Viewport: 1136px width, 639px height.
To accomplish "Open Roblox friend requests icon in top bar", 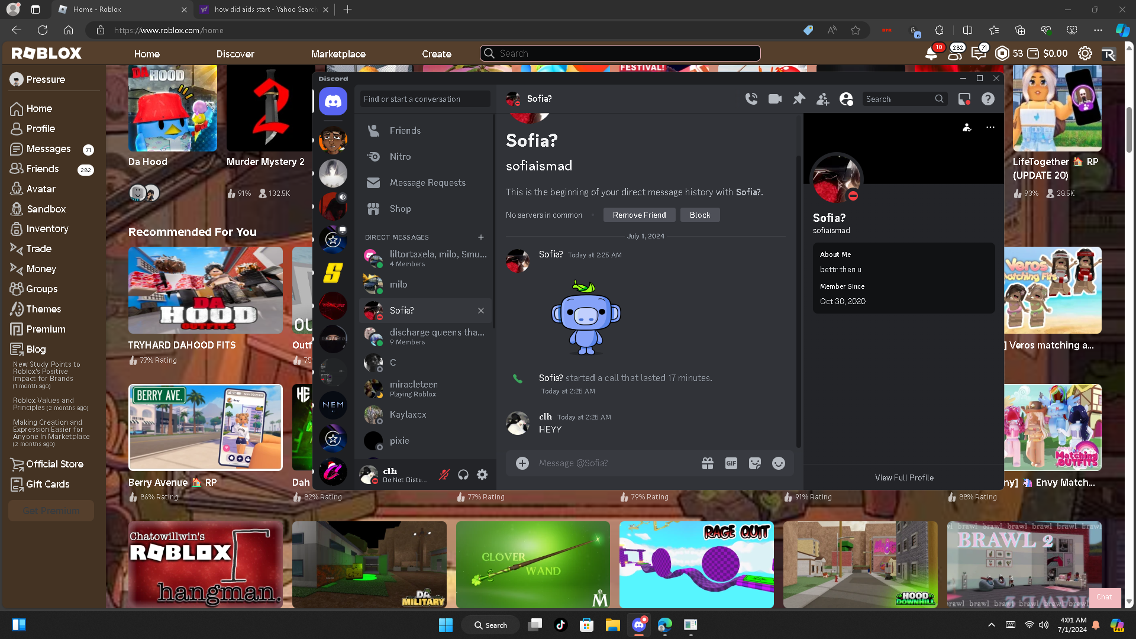I will click(x=955, y=54).
